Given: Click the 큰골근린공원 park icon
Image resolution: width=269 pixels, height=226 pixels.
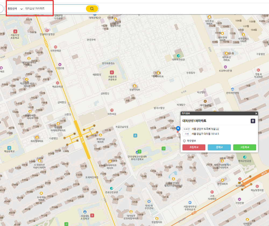Looking at the screenshot, I should click(112, 188).
